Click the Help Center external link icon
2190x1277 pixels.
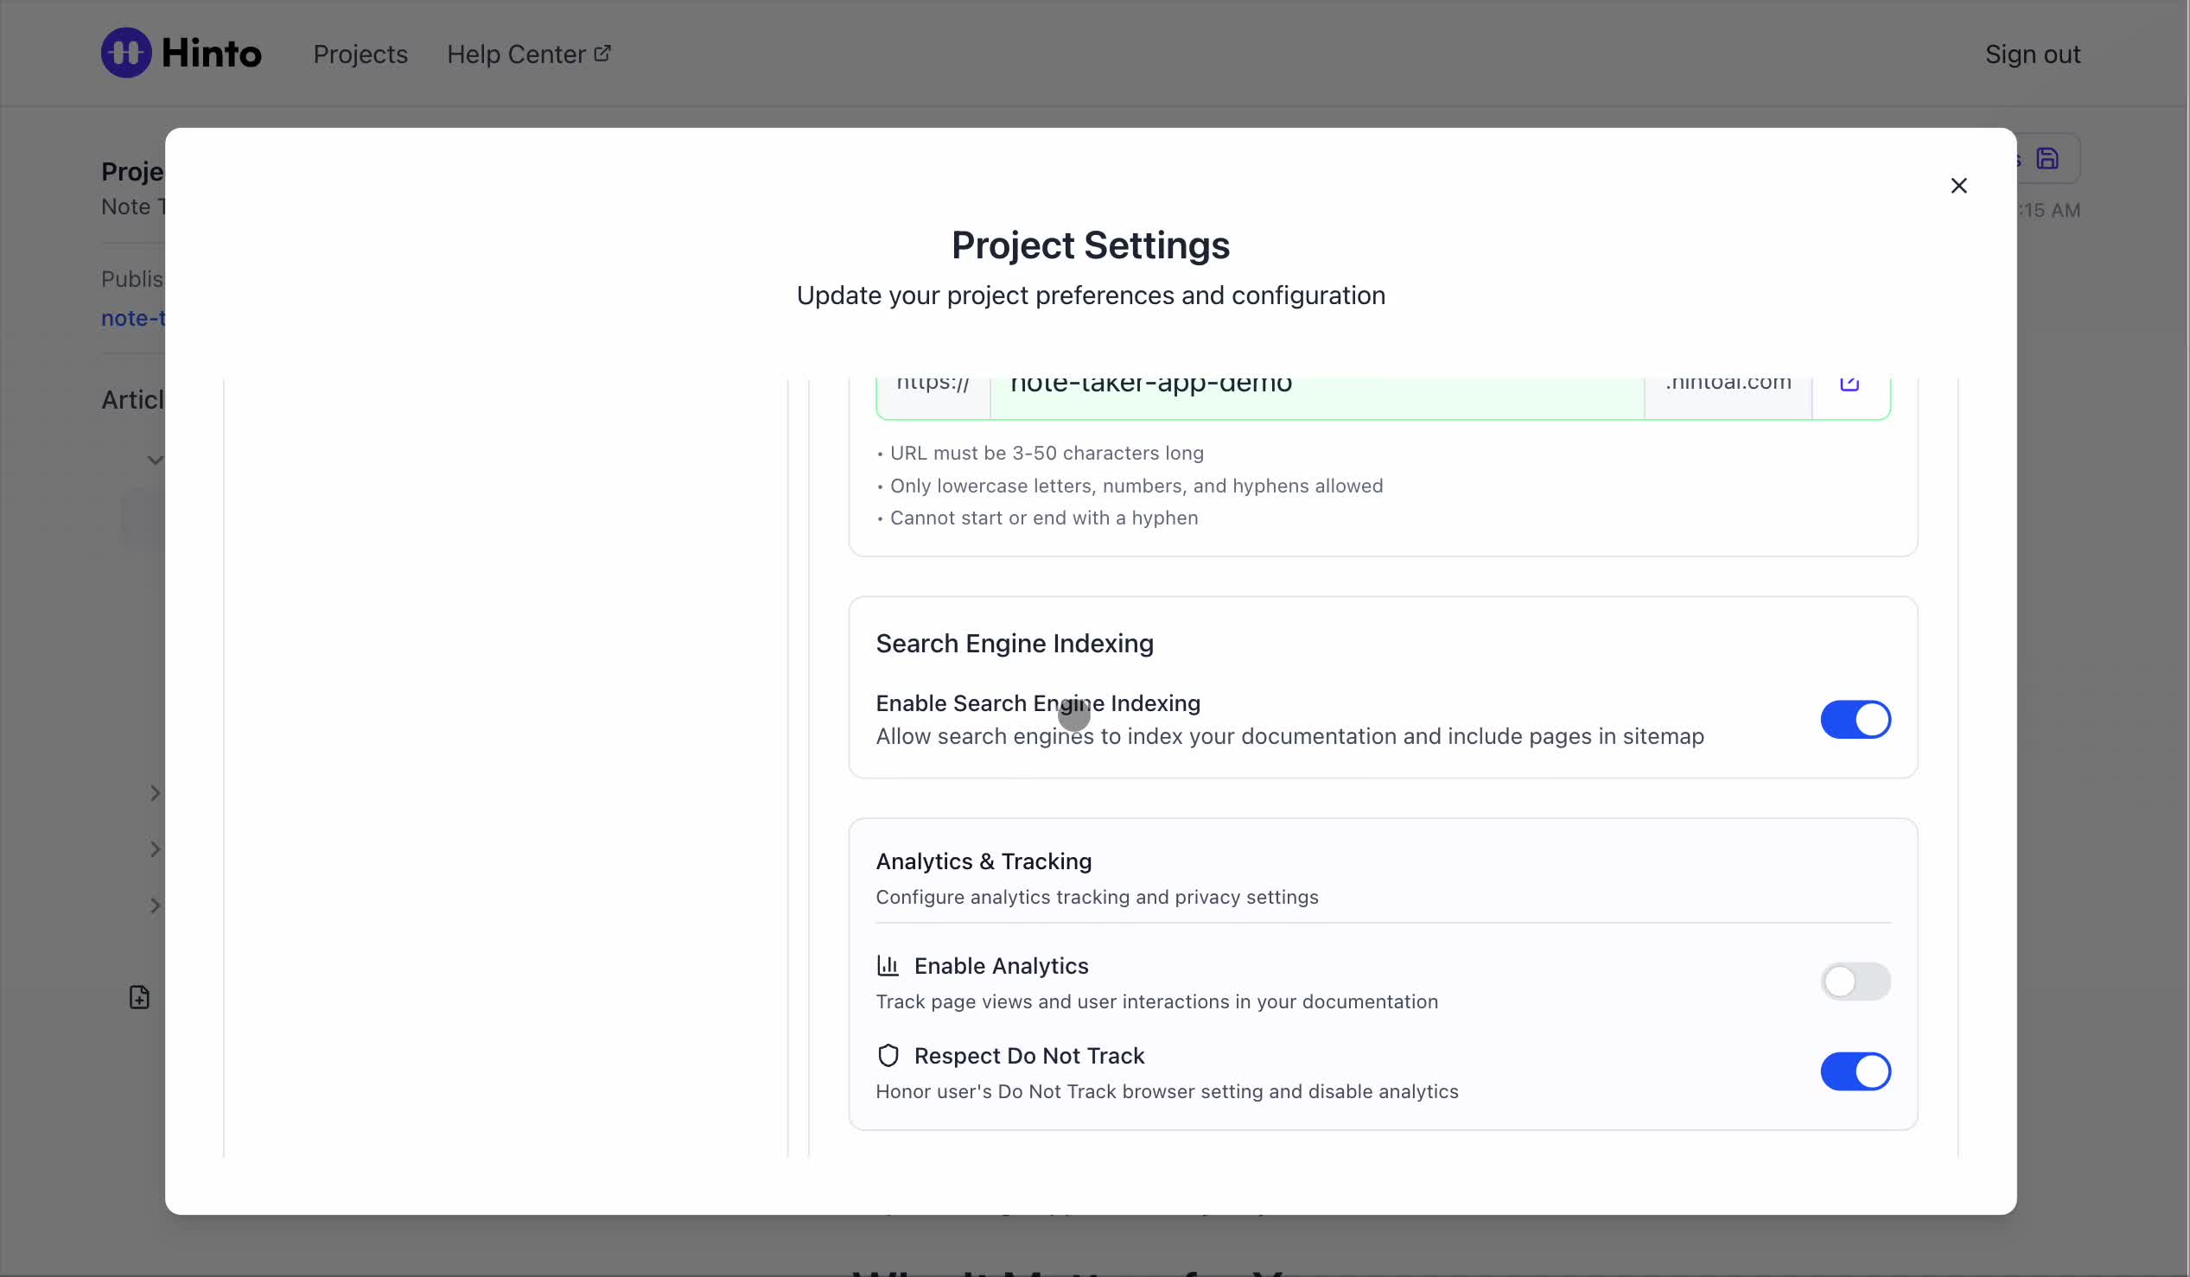pyautogui.click(x=602, y=54)
